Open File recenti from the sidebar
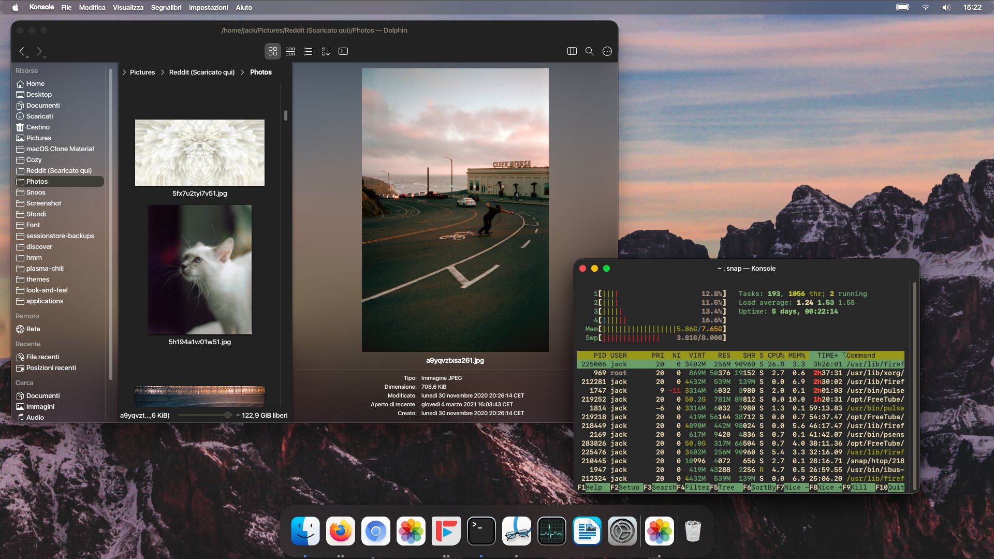Viewport: 994px width, 559px height. coord(42,357)
